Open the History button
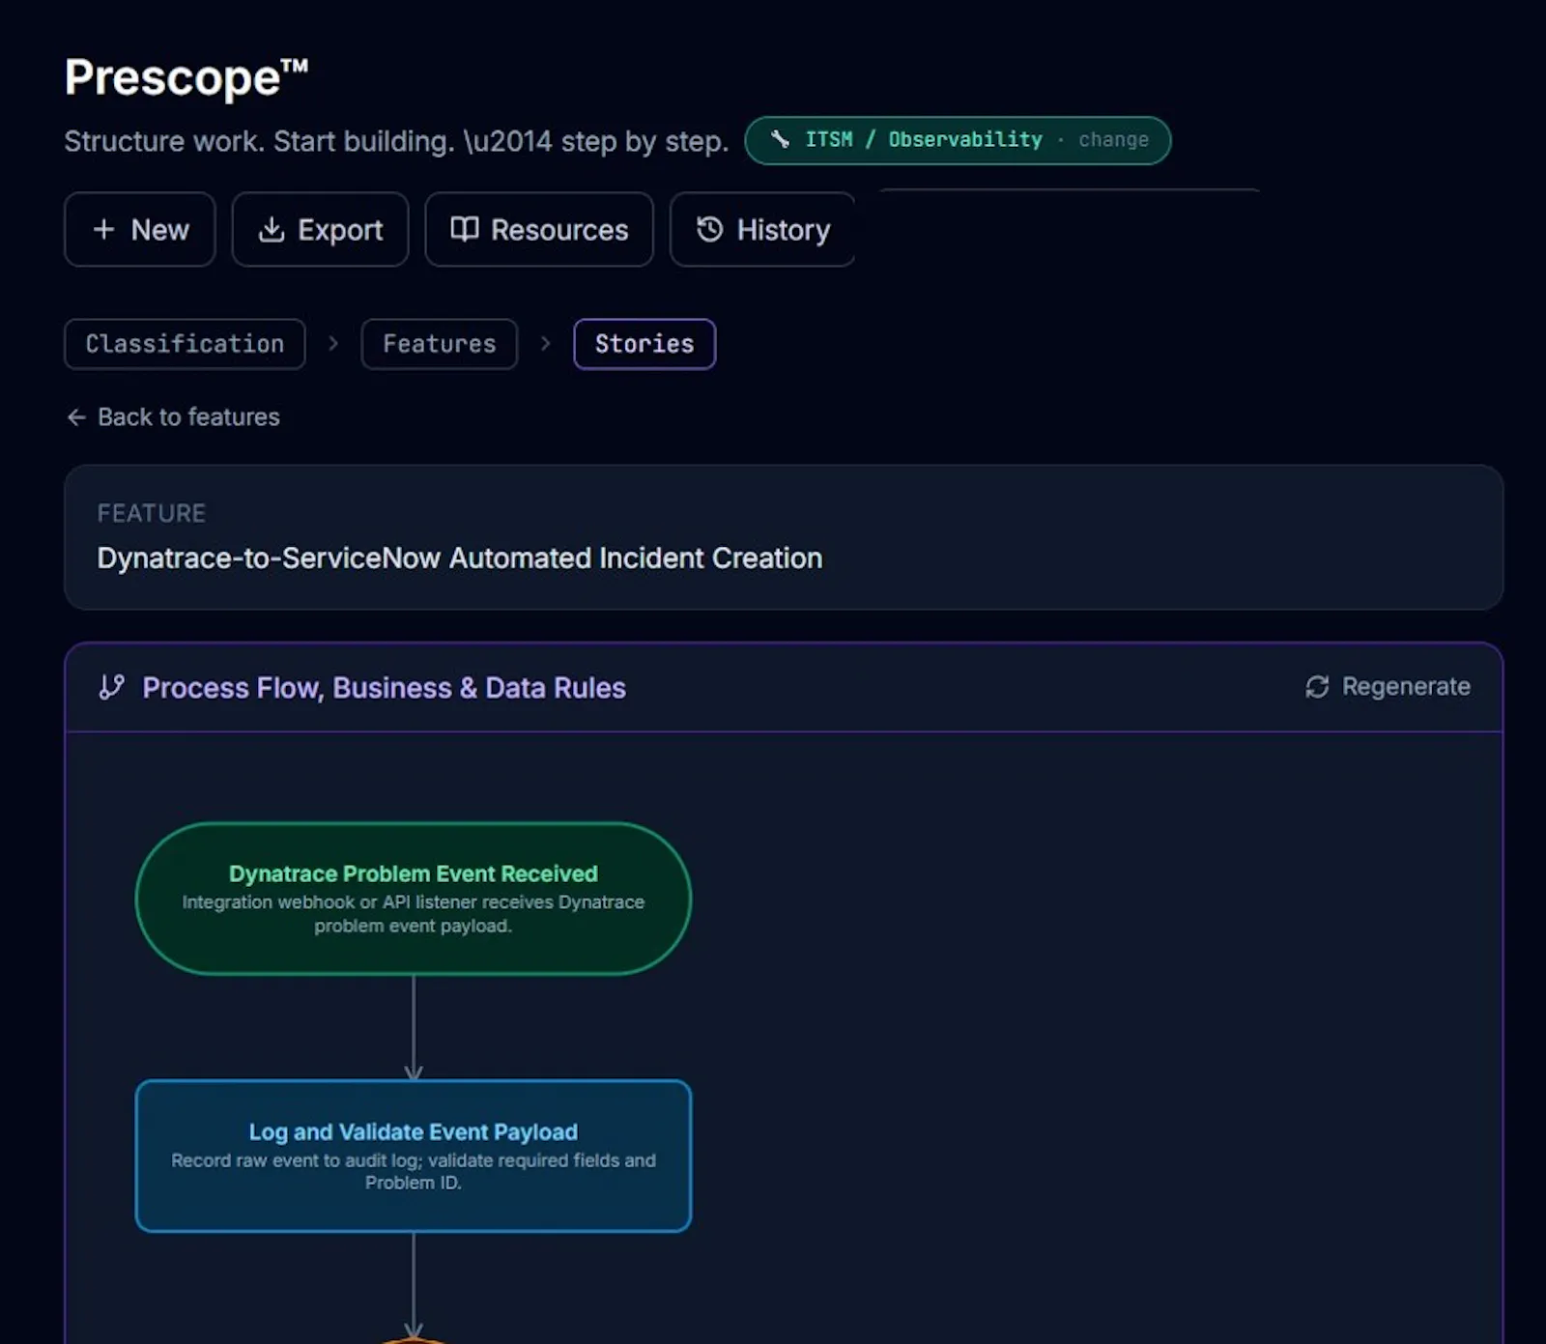The height and width of the screenshot is (1344, 1546). point(762,229)
